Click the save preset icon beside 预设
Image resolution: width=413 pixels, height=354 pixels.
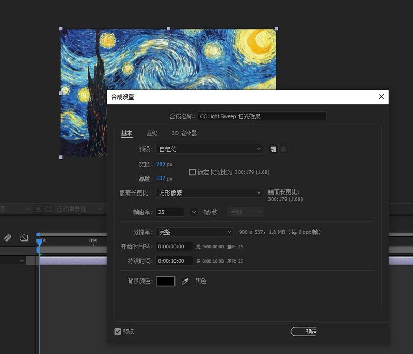tap(273, 149)
